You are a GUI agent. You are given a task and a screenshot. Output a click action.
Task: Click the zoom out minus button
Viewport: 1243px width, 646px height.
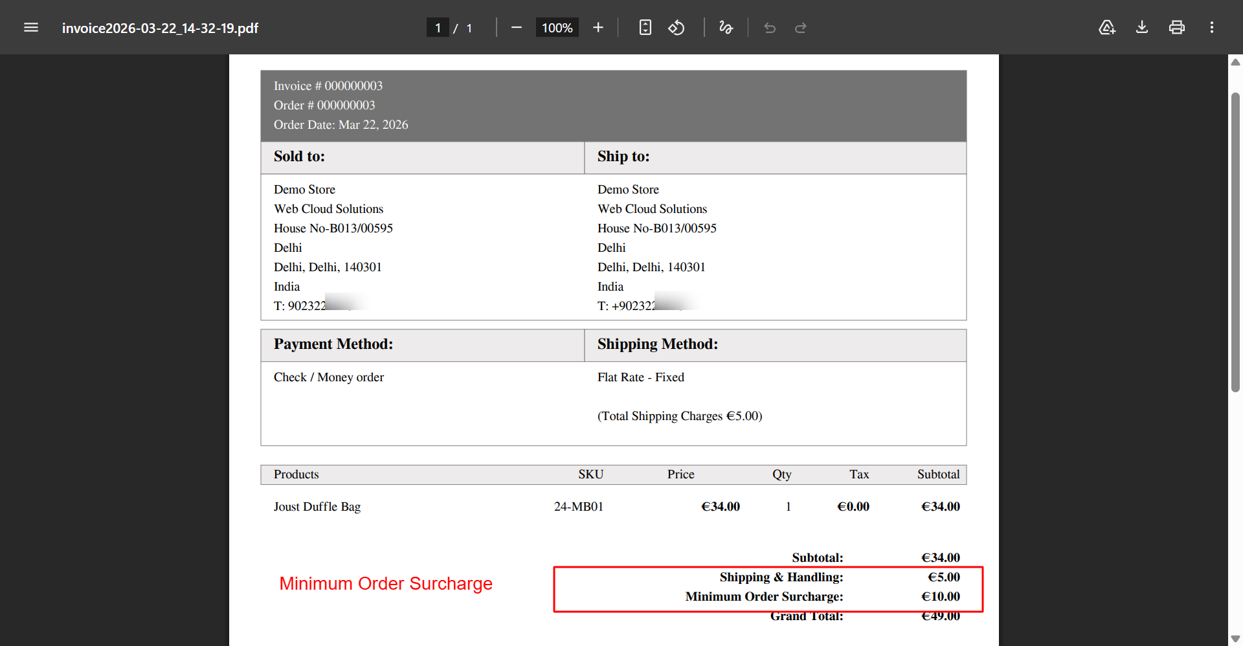tap(516, 27)
